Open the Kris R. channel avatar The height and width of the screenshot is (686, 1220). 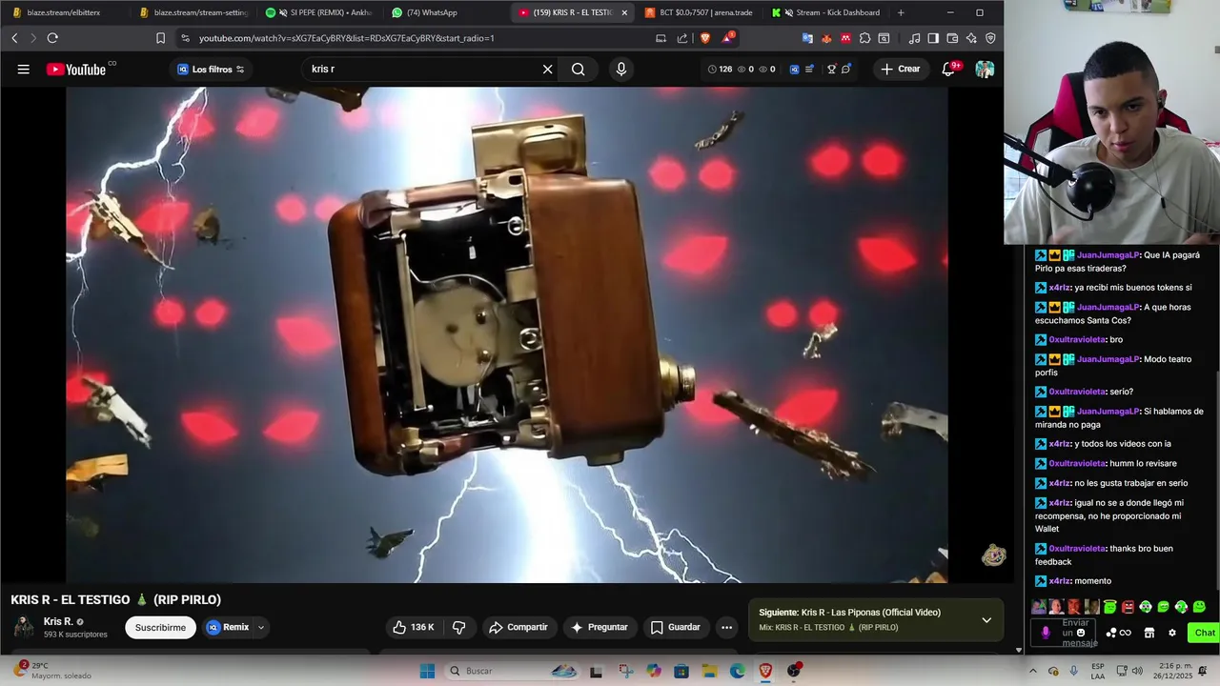pyautogui.click(x=23, y=626)
